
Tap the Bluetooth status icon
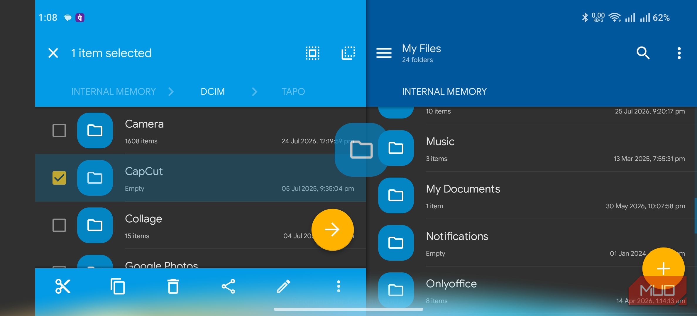[x=585, y=18]
